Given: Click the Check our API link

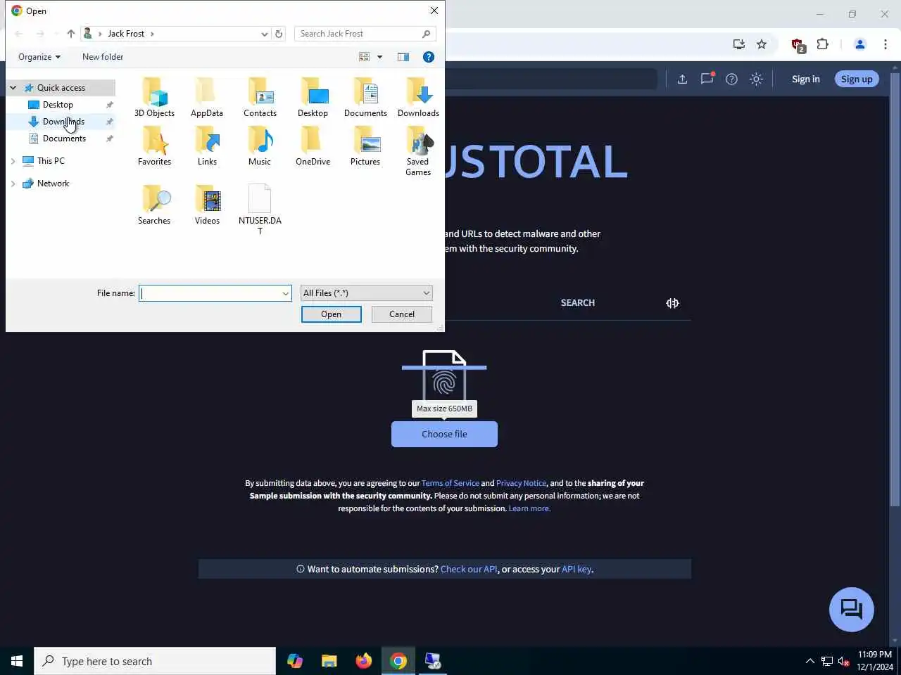Looking at the screenshot, I should pyautogui.click(x=469, y=570).
